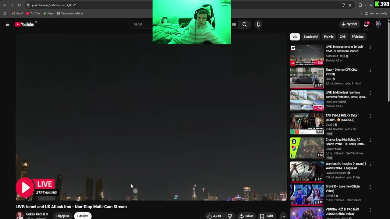Viewport: 390px width, 219px height.
Task: Click the live stream video player
Action: (x=151, y=117)
